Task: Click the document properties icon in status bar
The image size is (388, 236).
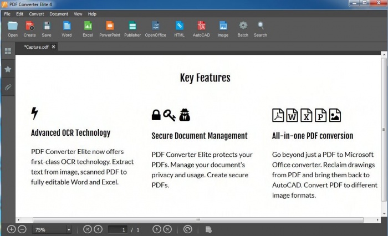Action: (208, 229)
